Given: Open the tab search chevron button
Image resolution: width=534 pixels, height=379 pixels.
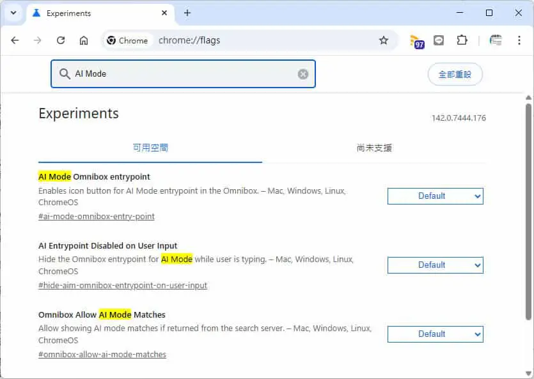Looking at the screenshot, I should 13,13.
